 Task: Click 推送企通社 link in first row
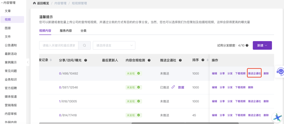click(x=254, y=74)
